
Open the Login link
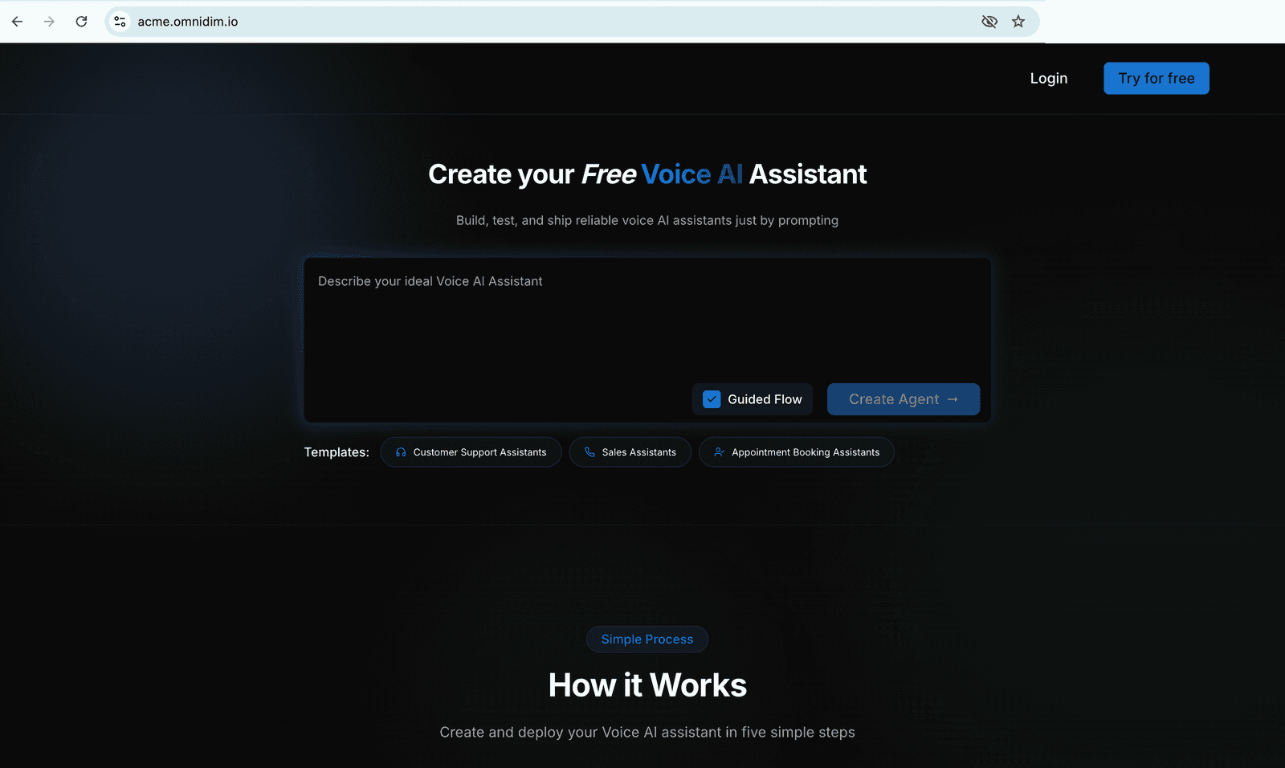(1049, 78)
